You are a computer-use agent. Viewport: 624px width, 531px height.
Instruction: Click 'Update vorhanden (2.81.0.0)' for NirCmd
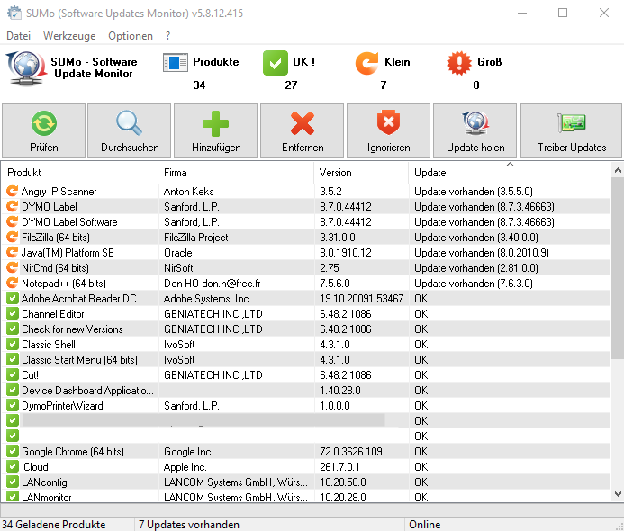point(476,267)
